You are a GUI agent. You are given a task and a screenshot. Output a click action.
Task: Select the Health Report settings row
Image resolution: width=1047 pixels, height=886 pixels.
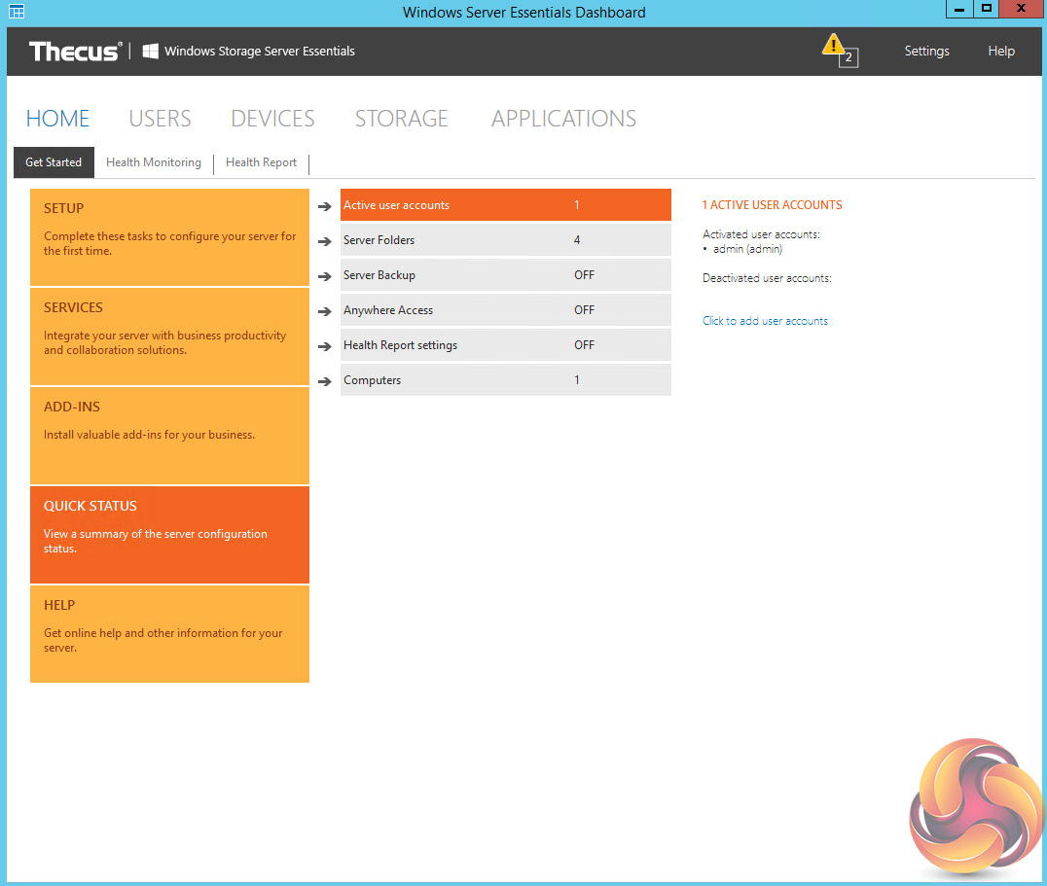coord(505,345)
